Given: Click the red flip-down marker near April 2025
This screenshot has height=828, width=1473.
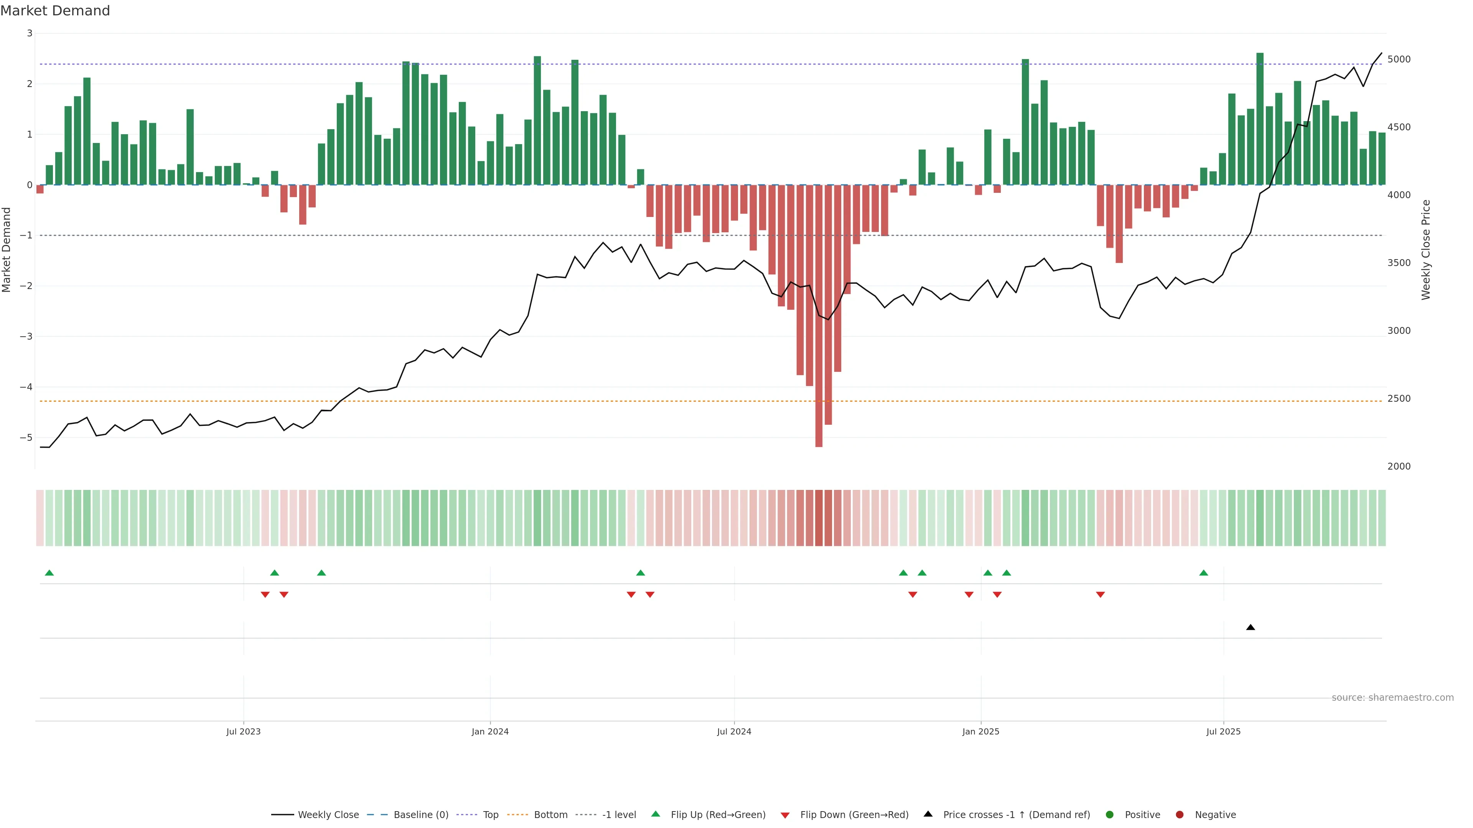Looking at the screenshot, I should coord(1100,595).
